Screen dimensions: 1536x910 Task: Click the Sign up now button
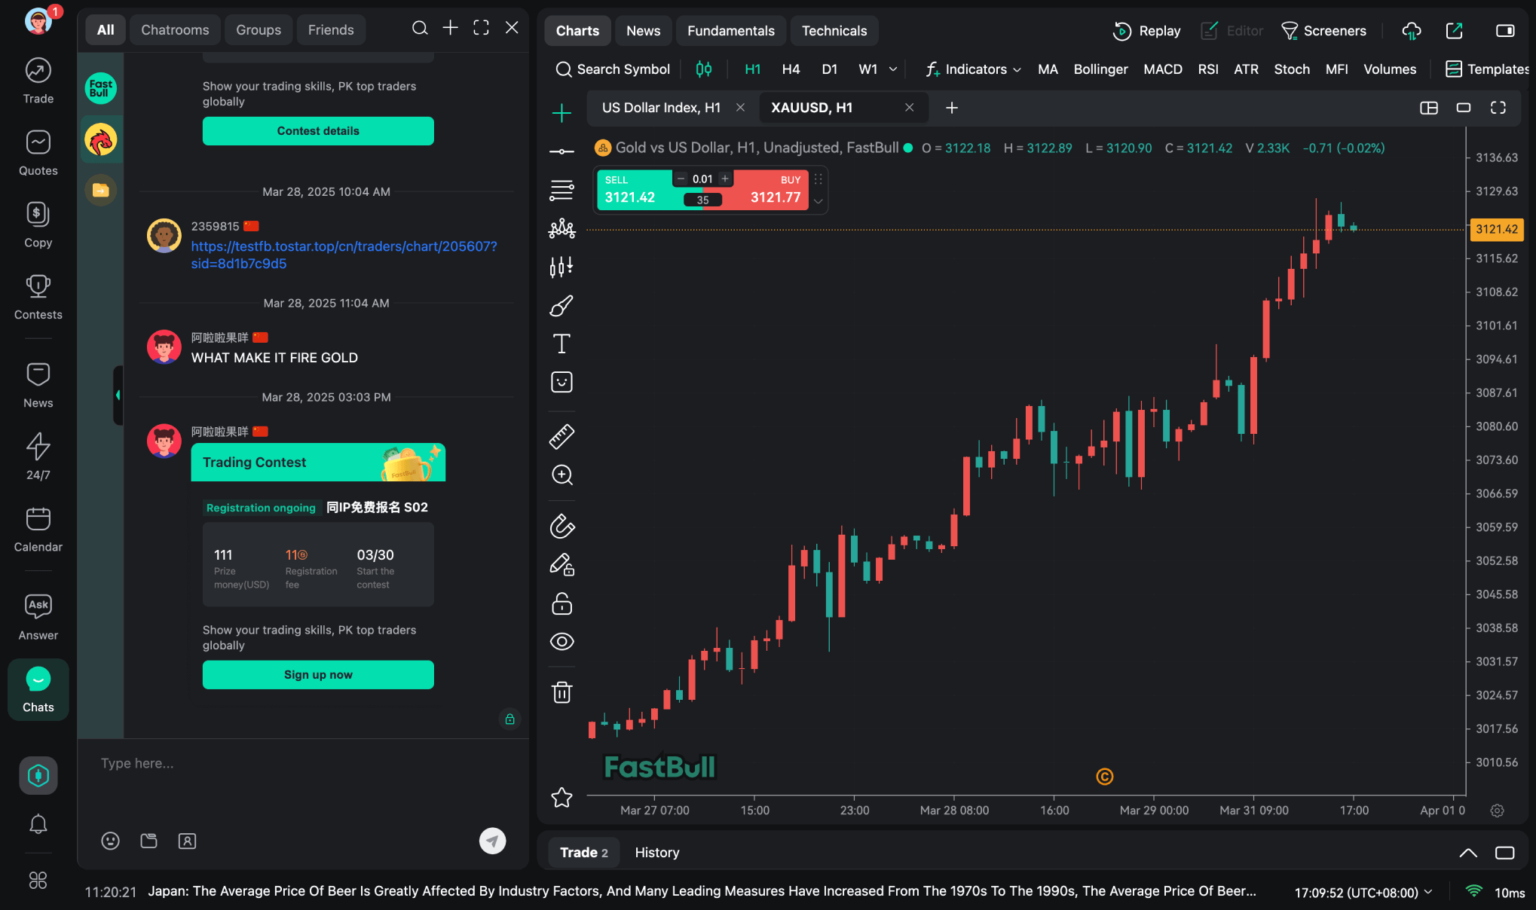(x=318, y=675)
